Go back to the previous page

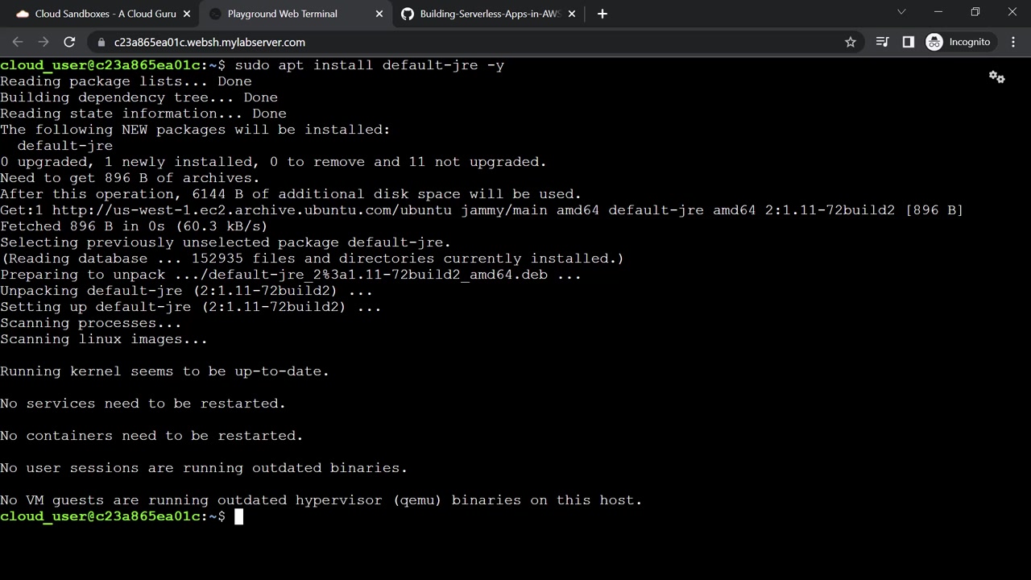(x=18, y=42)
